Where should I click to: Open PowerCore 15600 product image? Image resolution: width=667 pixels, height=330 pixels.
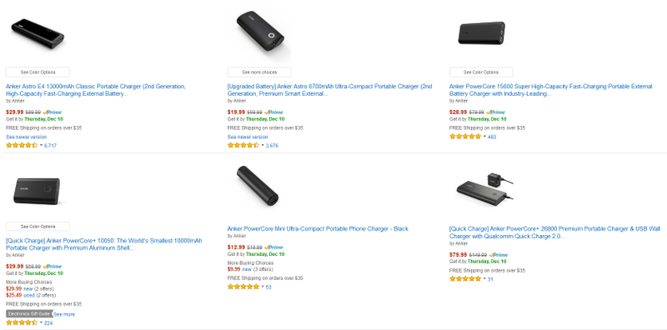point(482,33)
